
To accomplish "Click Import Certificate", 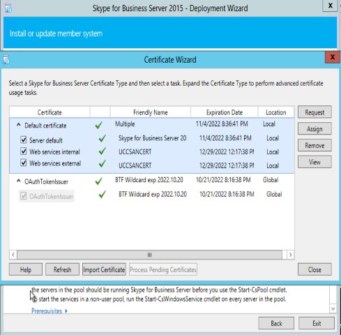I will tap(104, 269).
